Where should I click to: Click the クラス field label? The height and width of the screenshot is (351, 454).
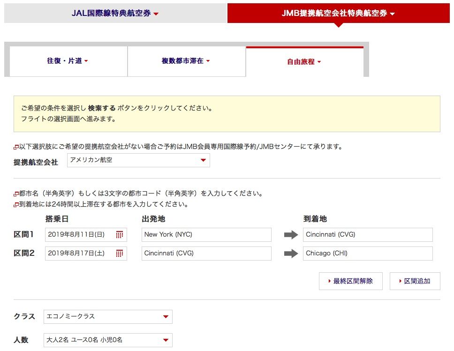click(24, 316)
